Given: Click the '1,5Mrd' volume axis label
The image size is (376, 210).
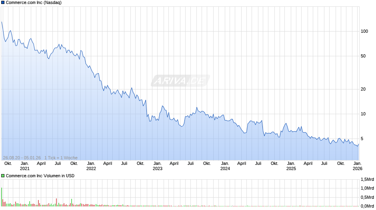Looking at the screenshot, I should tap(367, 180).
